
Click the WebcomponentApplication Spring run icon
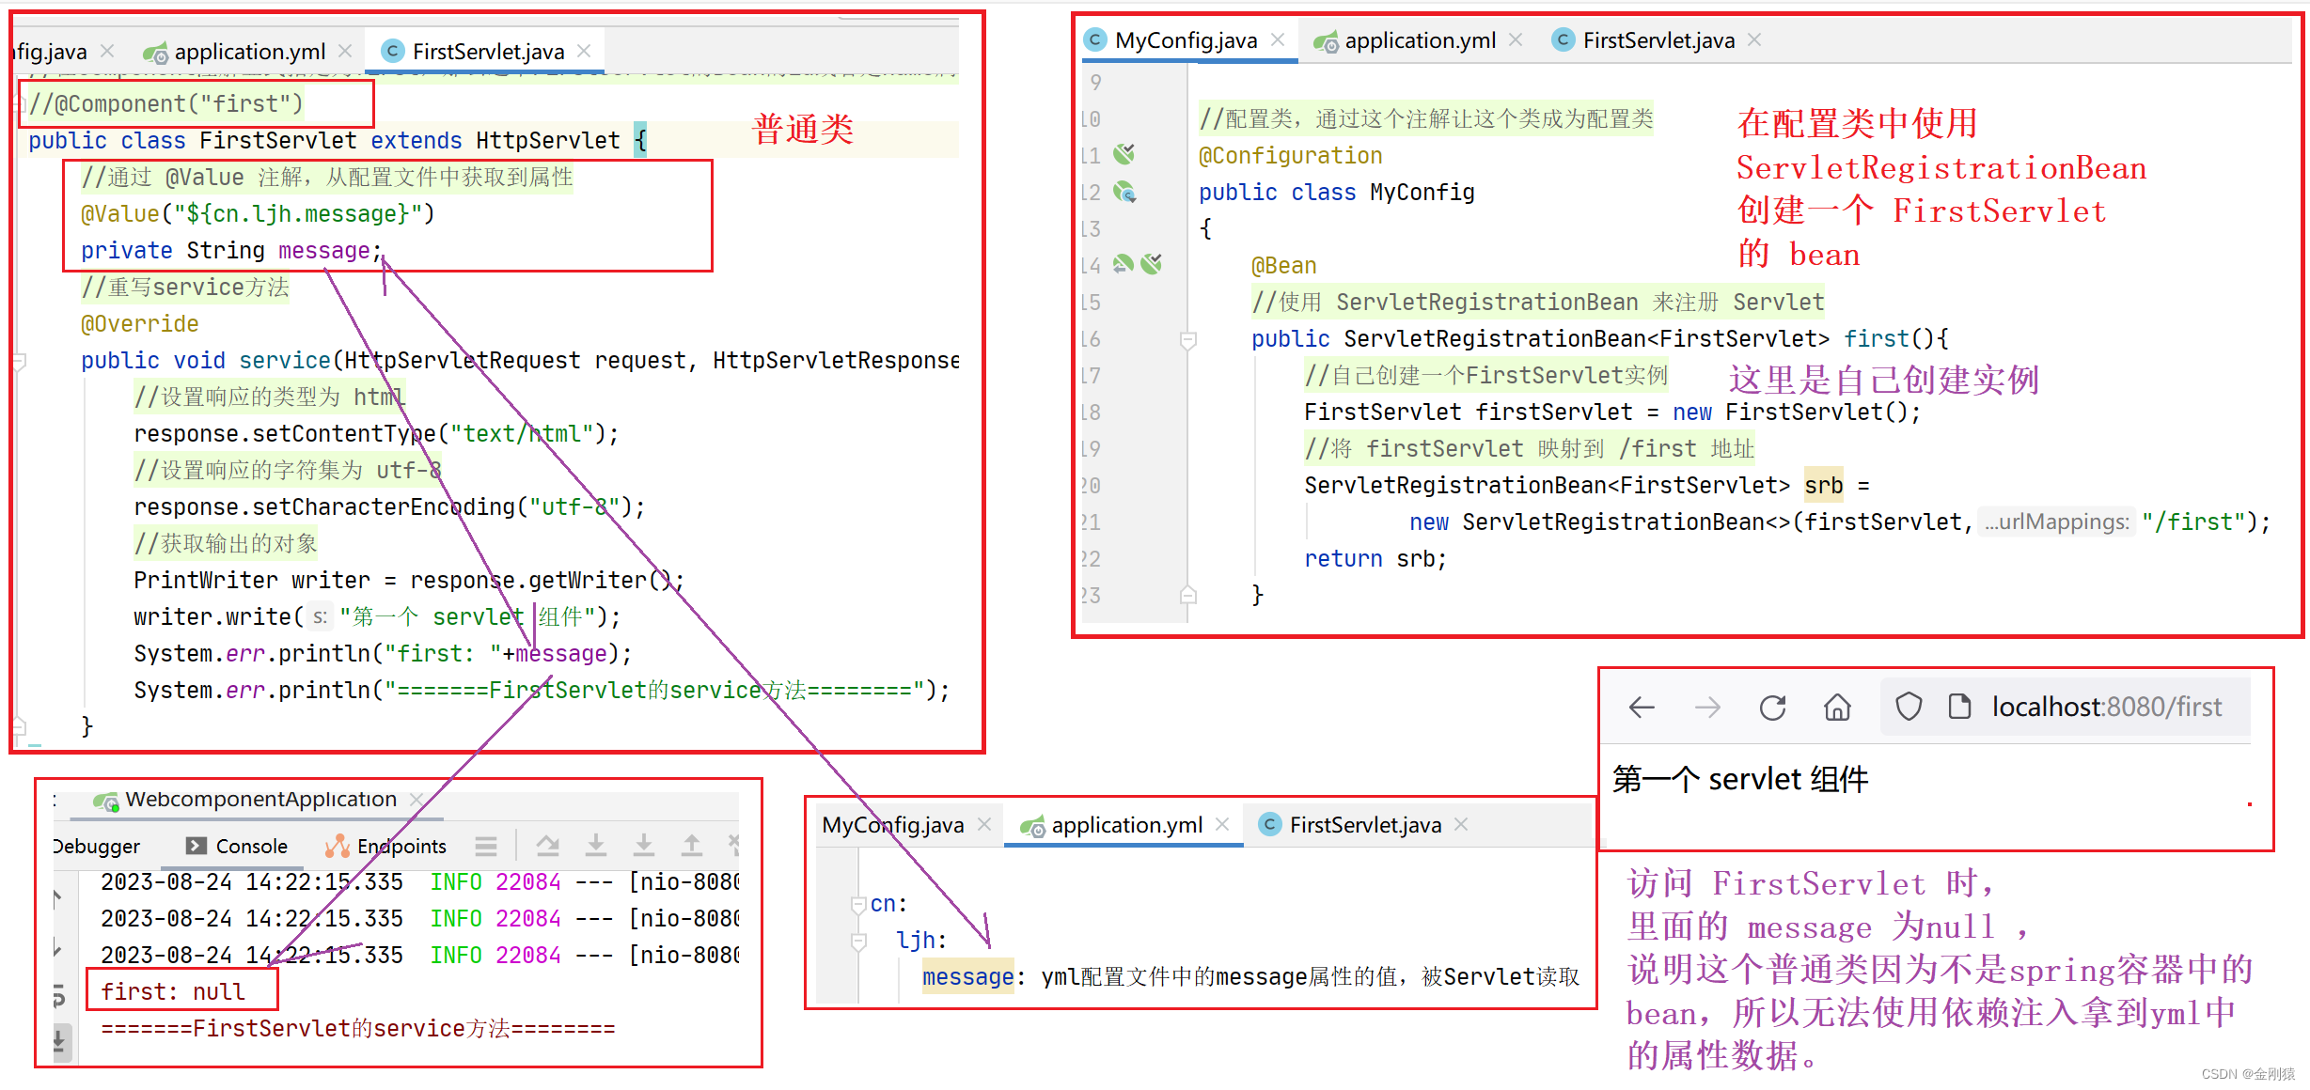tap(105, 801)
